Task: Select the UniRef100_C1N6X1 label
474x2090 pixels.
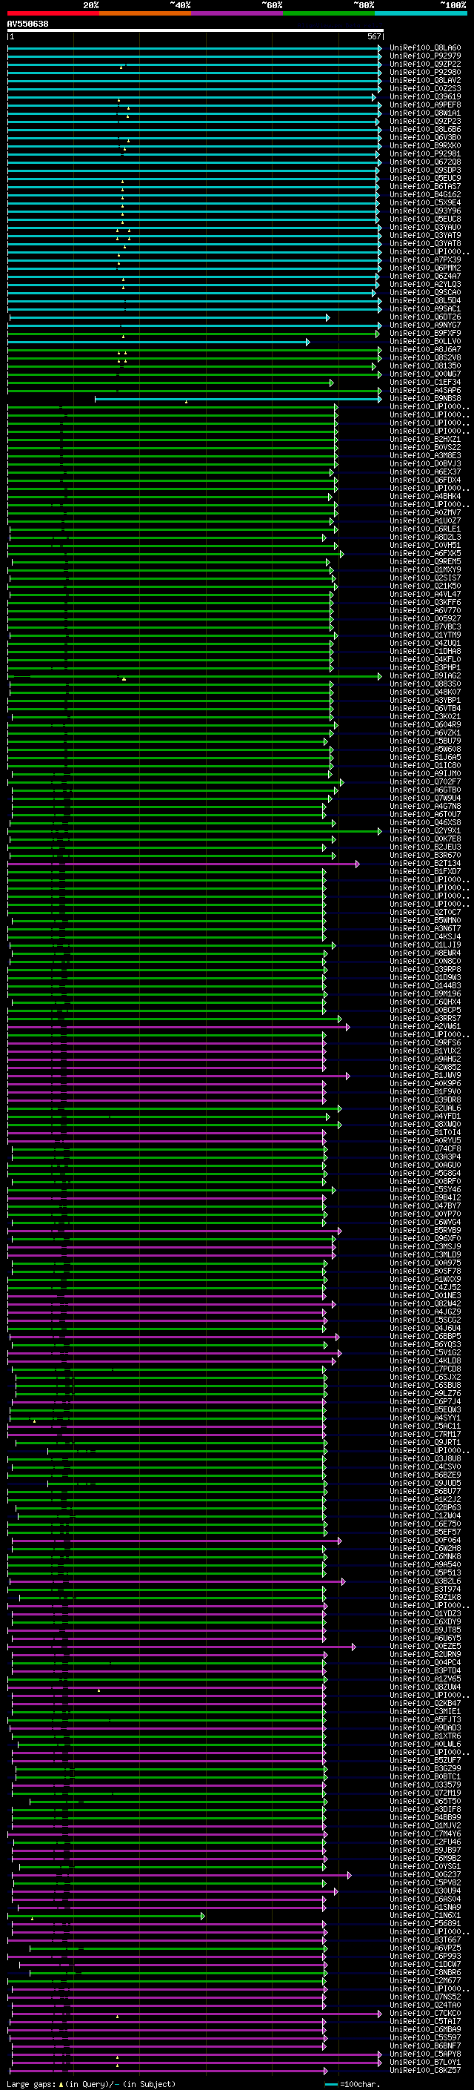Action: [x=425, y=1915]
